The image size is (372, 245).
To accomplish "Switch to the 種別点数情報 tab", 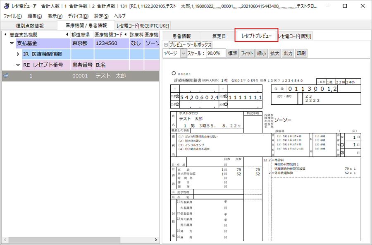I will 29,26.
